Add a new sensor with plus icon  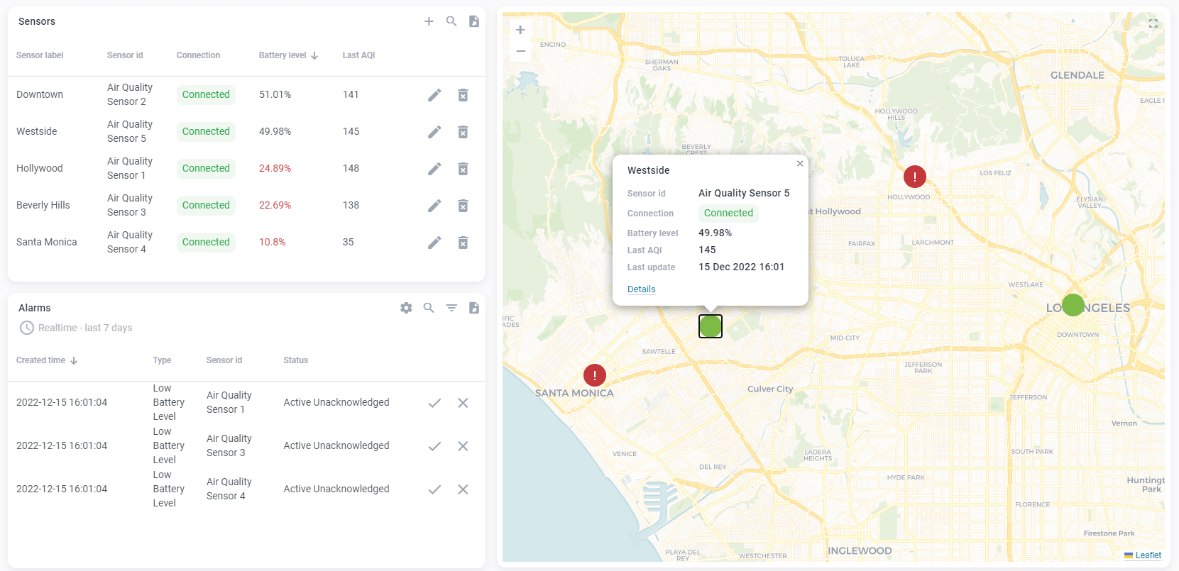[x=429, y=21]
